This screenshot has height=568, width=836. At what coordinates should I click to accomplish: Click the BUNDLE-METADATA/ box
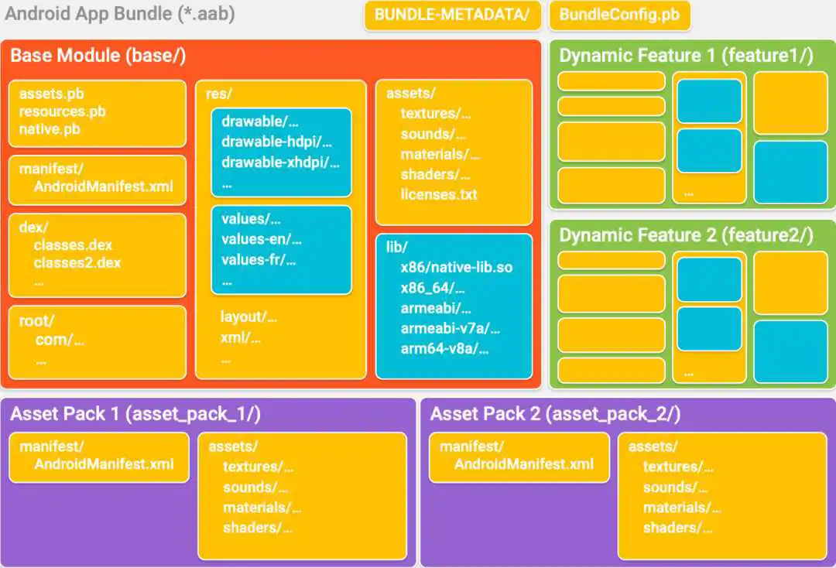[x=453, y=15]
